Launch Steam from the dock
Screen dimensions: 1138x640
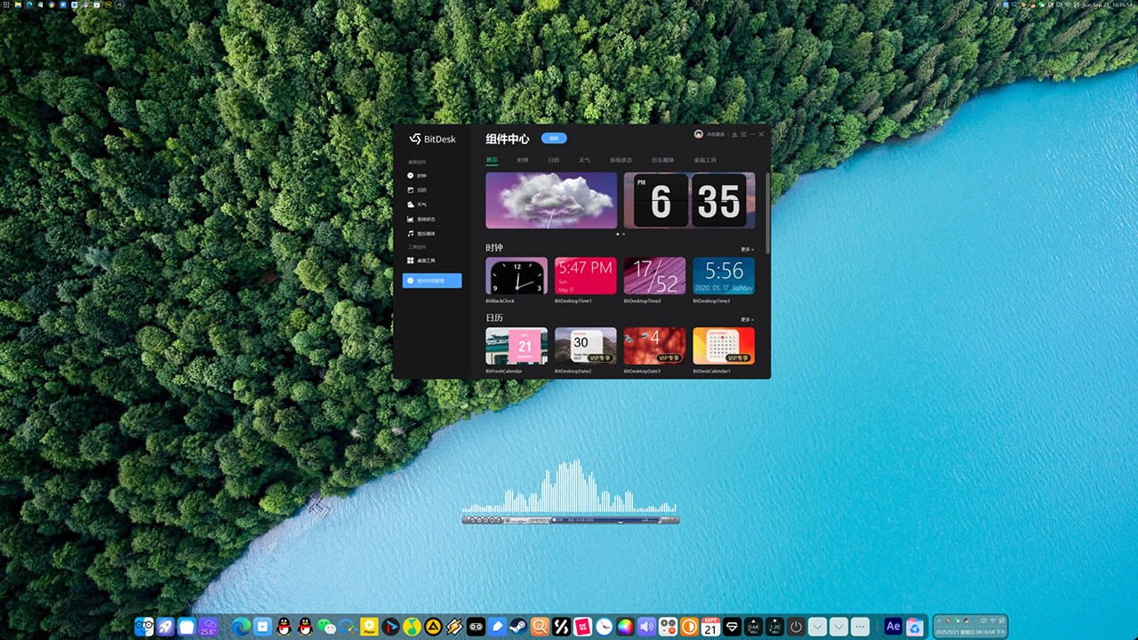pyautogui.click(x=518, y=627)
